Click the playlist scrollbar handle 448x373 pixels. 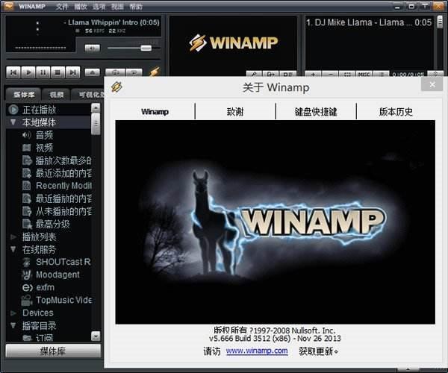tap(440, 22)
